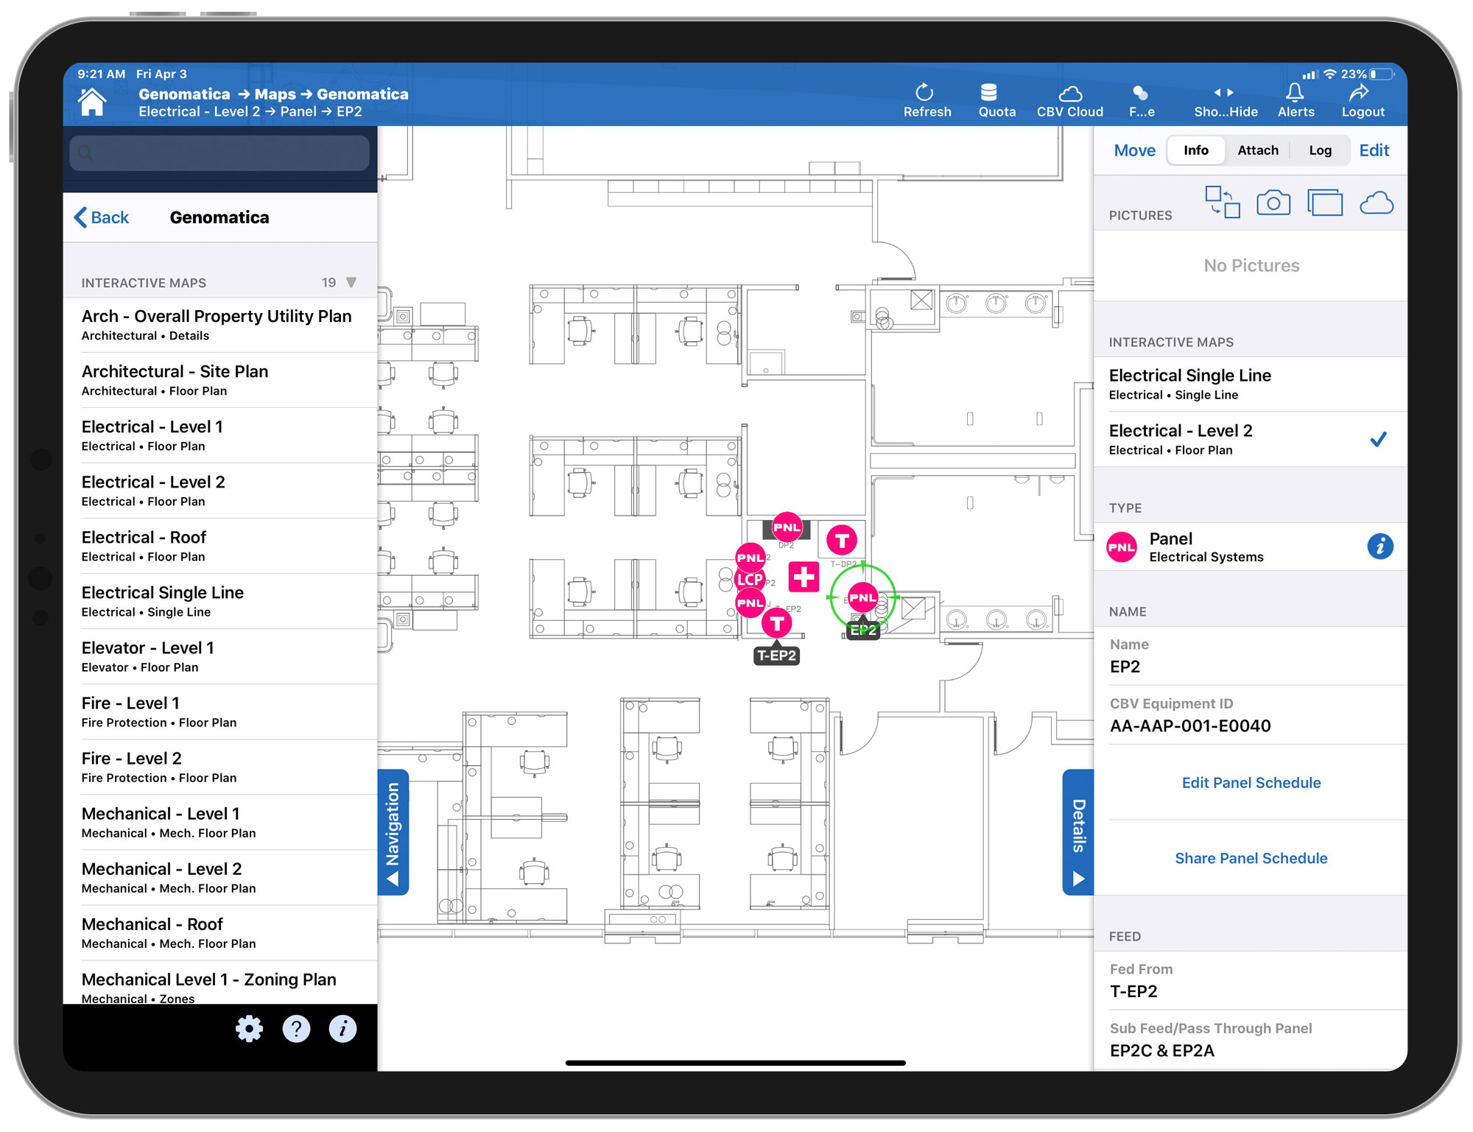This screenshot has height=1132, width=1473.
Task: Tap the Home icon in header
Action: 92,102
